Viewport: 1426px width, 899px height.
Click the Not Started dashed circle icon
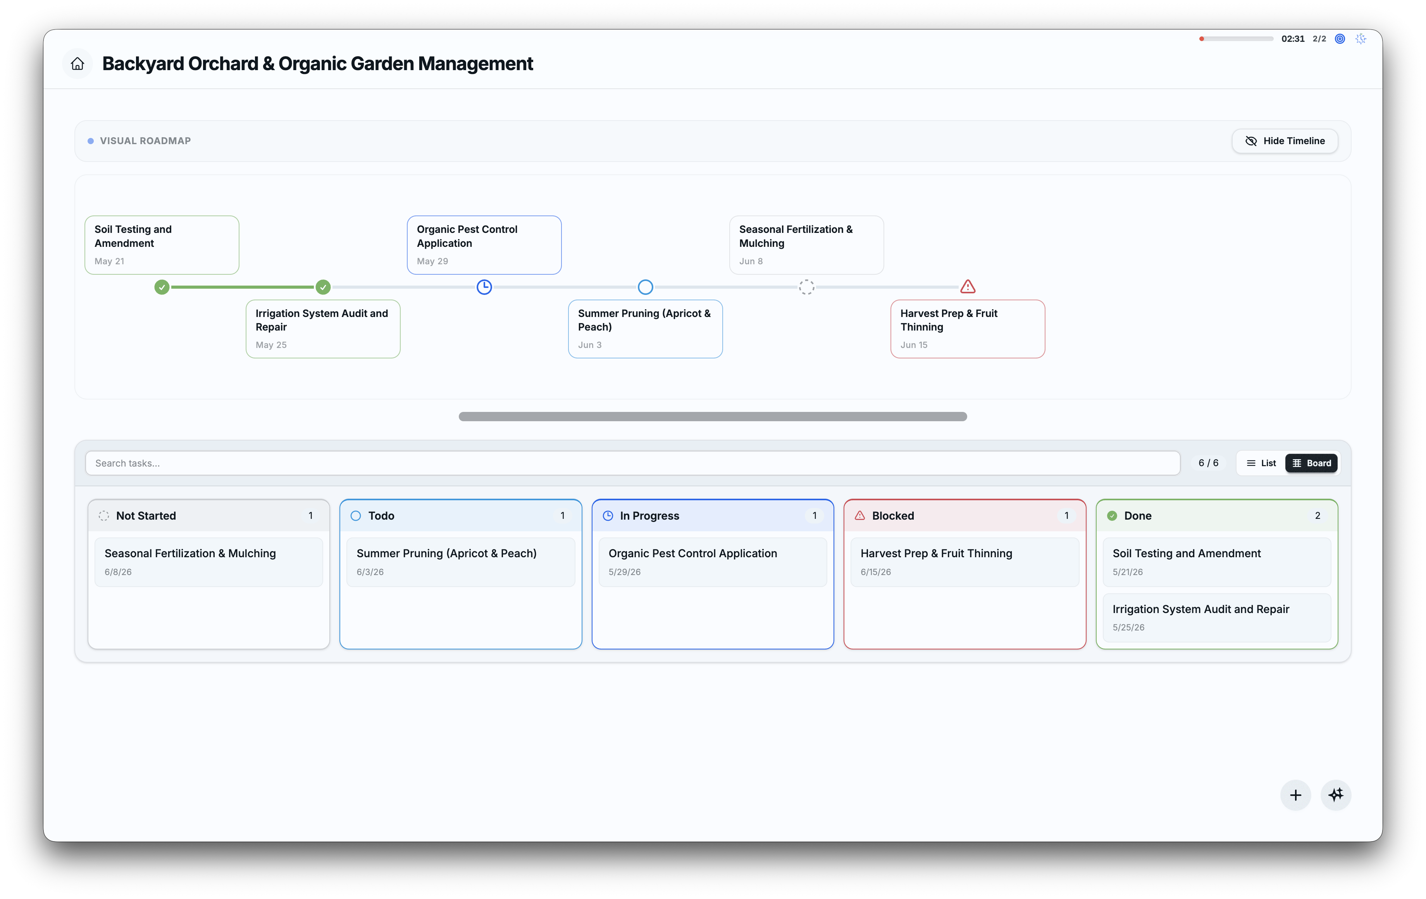(103, 516)
